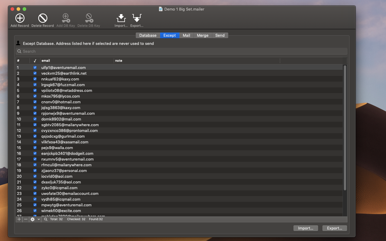The width and height of the screenshot is (386, 241).
Task: Click the Total: 32 status text
Action: click(x=56, y=219)
